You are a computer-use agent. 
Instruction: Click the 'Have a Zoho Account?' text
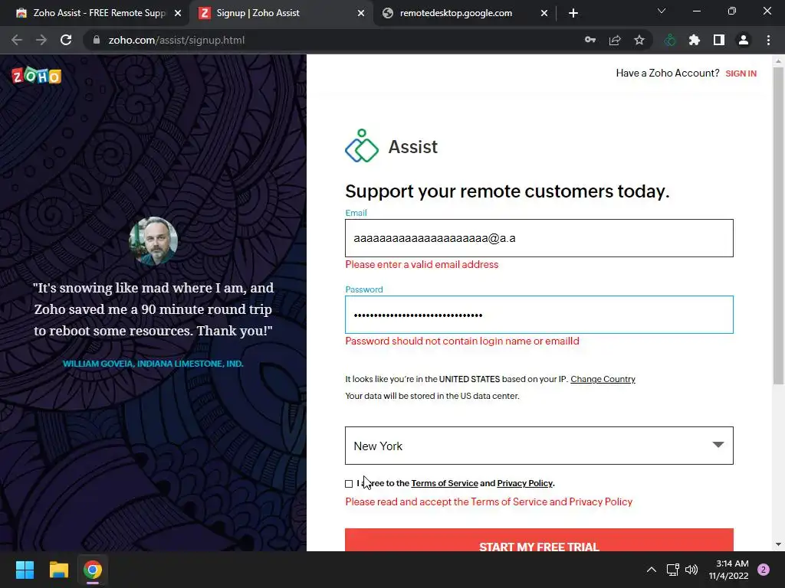(x=668, y=73)
